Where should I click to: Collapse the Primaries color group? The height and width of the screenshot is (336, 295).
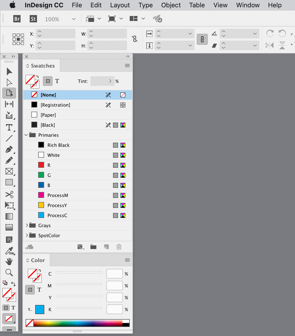[x=26, y=135]
